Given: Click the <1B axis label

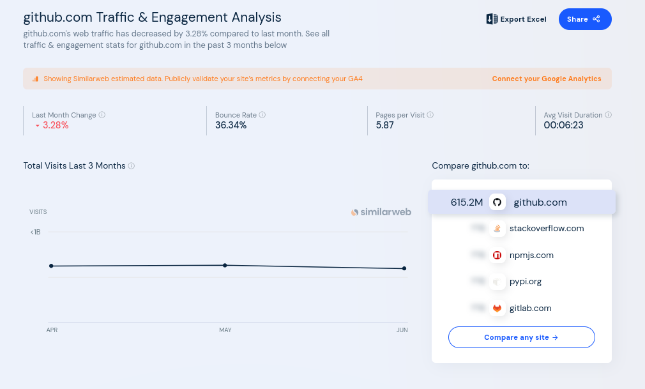Looking at the screenshot, I should 35,232.
